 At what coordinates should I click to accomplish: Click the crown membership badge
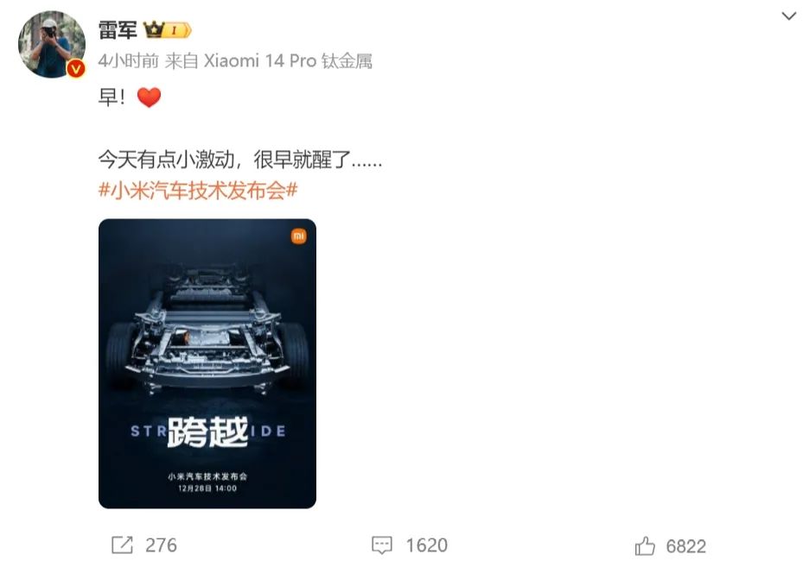pyautogui.click(x=167, y=30)
